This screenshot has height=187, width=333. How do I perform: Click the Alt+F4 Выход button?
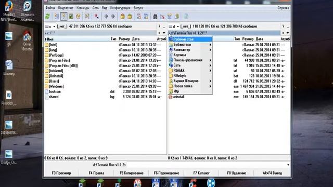(272, 173)
